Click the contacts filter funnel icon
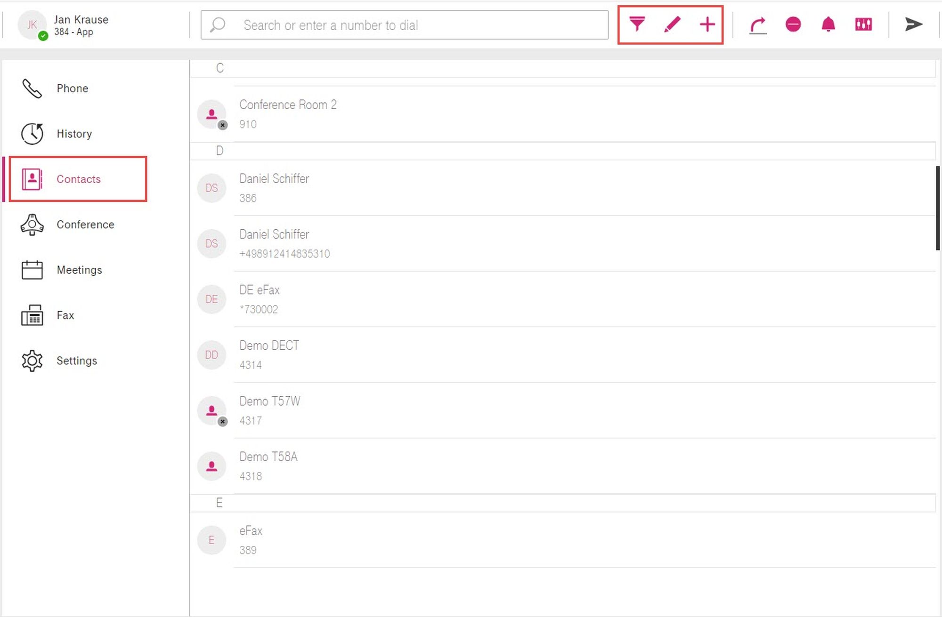 [x=637, y=24]
